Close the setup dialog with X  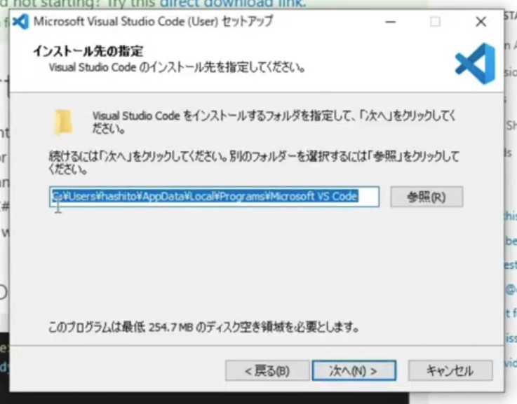click(x=481, y=22)
